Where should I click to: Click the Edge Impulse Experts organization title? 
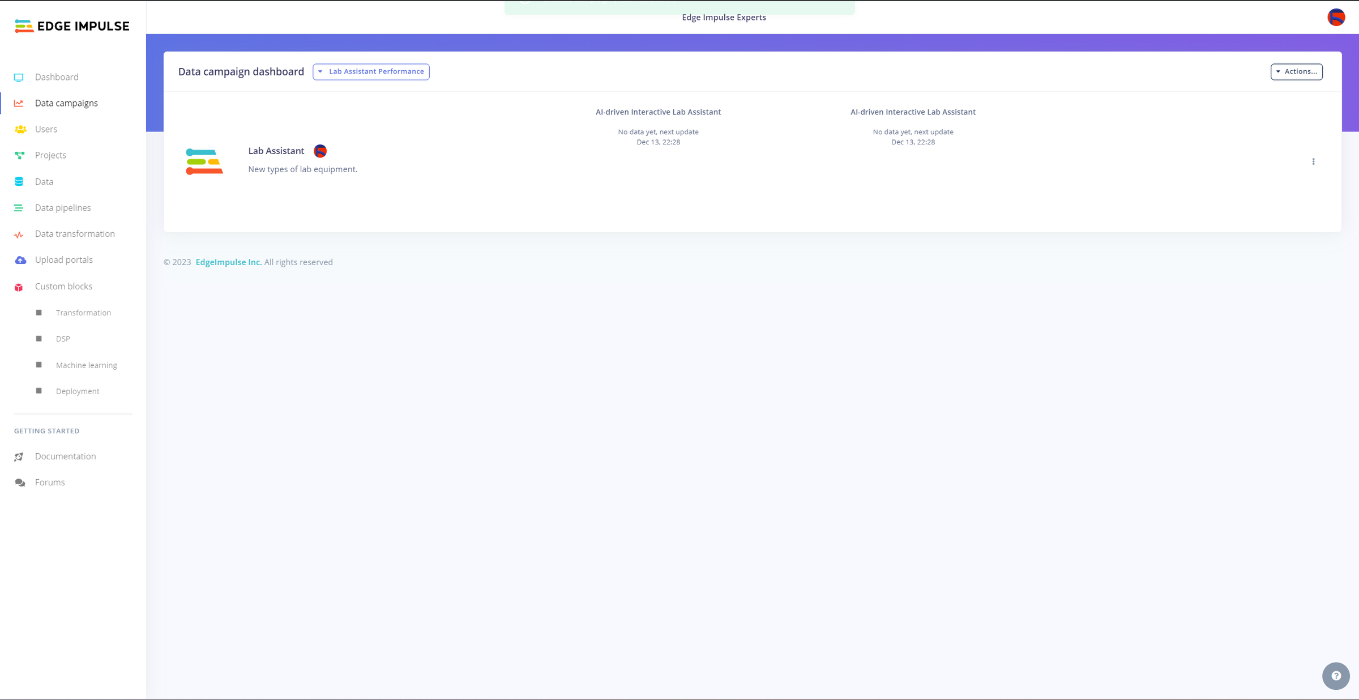pos(724,18)
